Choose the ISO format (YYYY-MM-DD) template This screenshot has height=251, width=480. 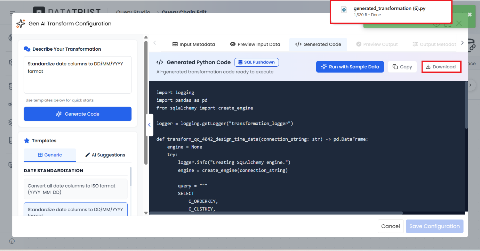point(75,189)
